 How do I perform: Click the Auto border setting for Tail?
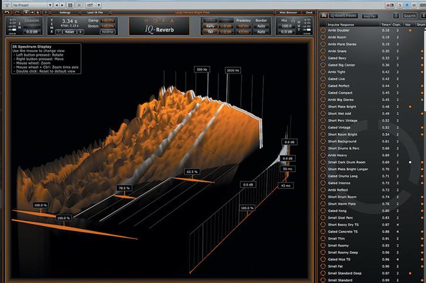(x=261, y=32)
